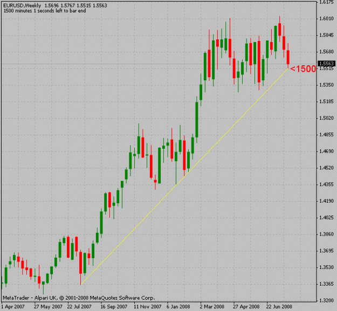
Task: Click the 22 Jul 2007 date label
Action: coord(79,307)
